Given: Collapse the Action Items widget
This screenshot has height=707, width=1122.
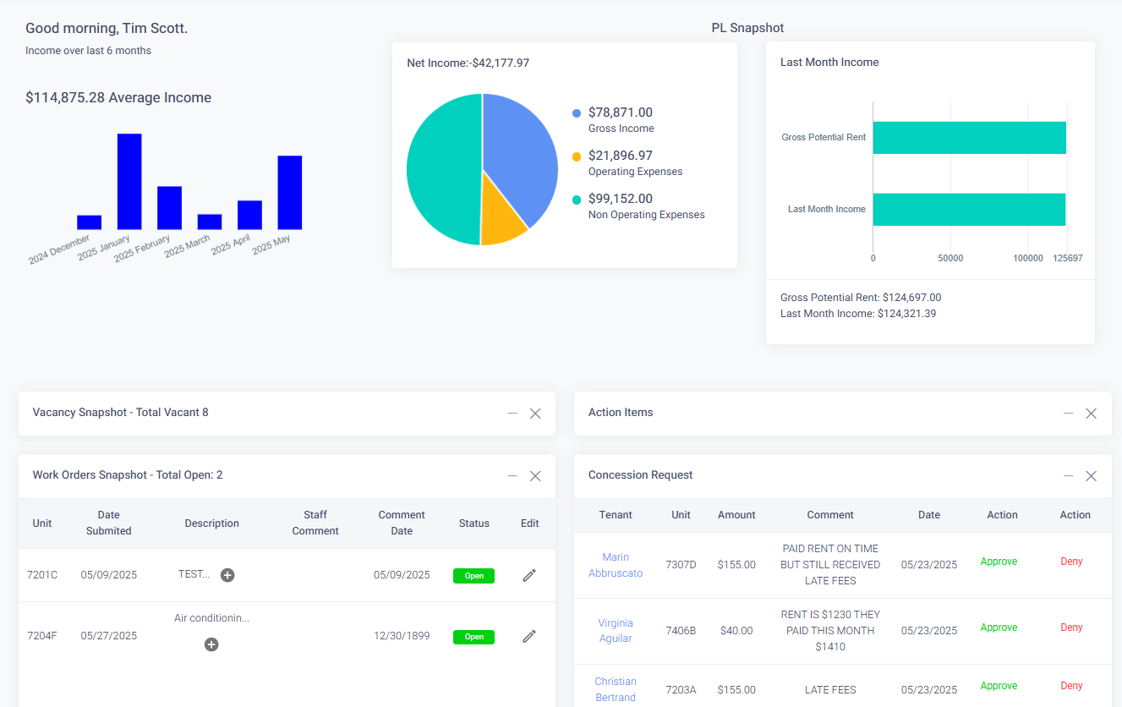Looking at the screenshot, I should point(1068,414).
